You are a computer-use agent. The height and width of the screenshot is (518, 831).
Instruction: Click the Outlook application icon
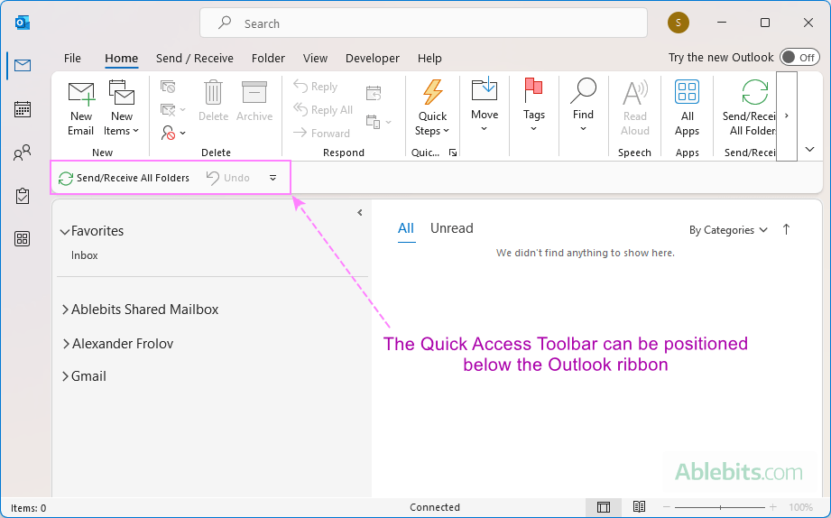[23, 23]
